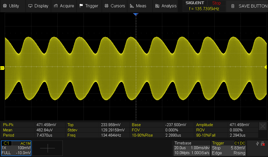This screenshot has height=157, width=268.
Task: Open the C1 channel settings box
Action: pos(16,148)
